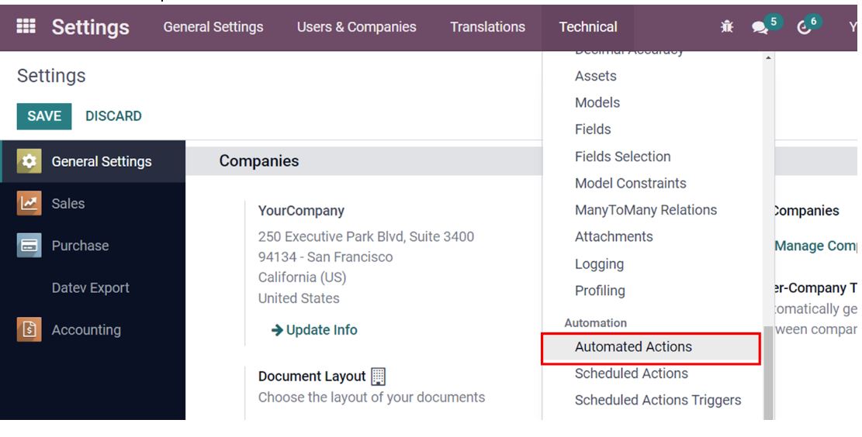Viewport: 862px width, 437px height.
Task: Click the Sales chart icon in sidebar
Action: [x=29, y=204]
